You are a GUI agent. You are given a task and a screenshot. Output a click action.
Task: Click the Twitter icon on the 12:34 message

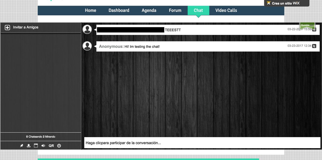click(314, 46)
